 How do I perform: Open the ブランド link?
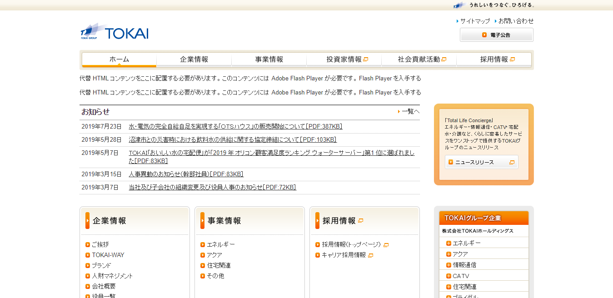coord(101,265)
